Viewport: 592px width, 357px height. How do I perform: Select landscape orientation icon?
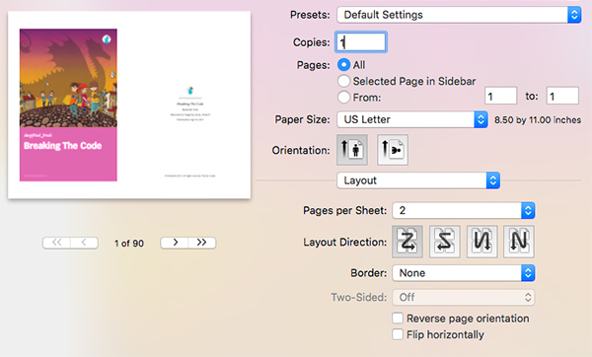point(393,150)
